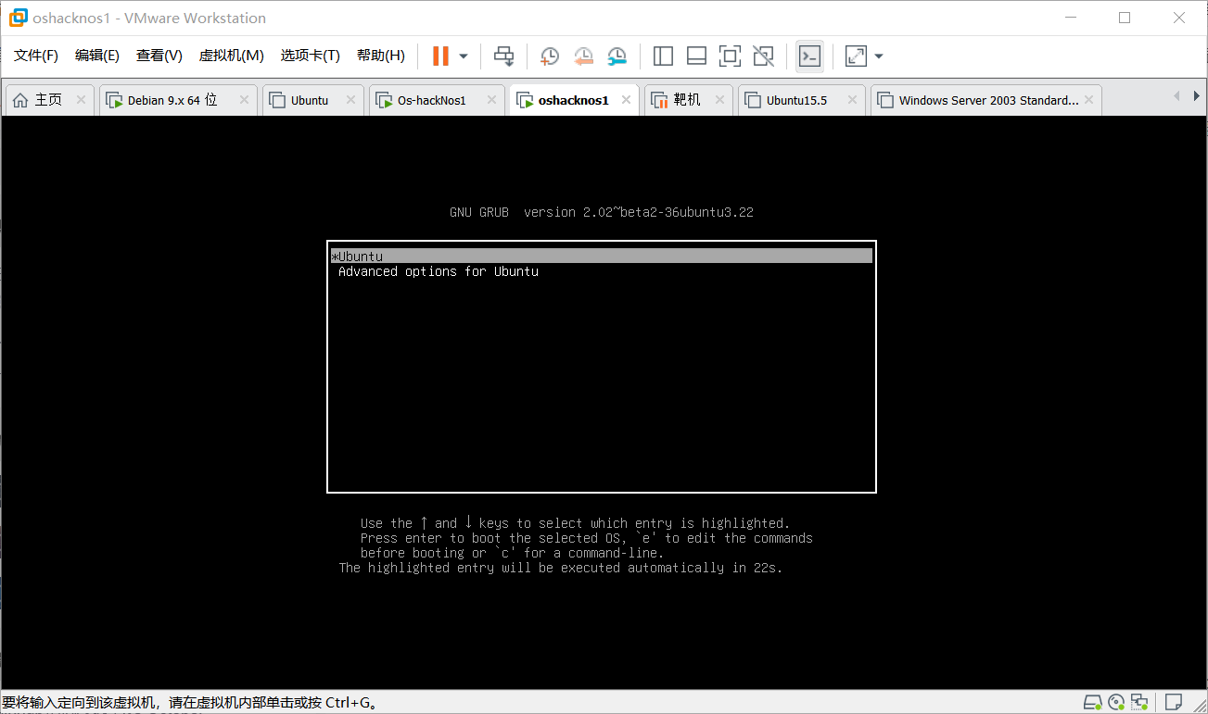1208x714 pixels.
Task: Close the active oshacknos1 tab
Action: (x=627, y=100)
